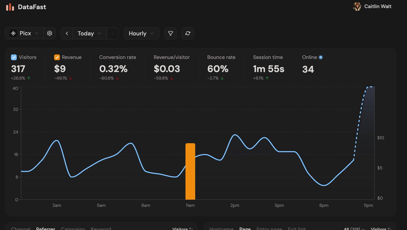
Task: Click the previous date arrow button
Action: [x=66, y=33]
